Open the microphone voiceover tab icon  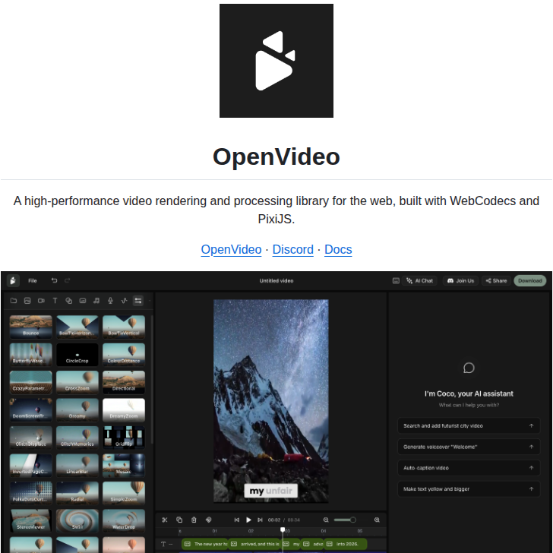pos(110,301)
